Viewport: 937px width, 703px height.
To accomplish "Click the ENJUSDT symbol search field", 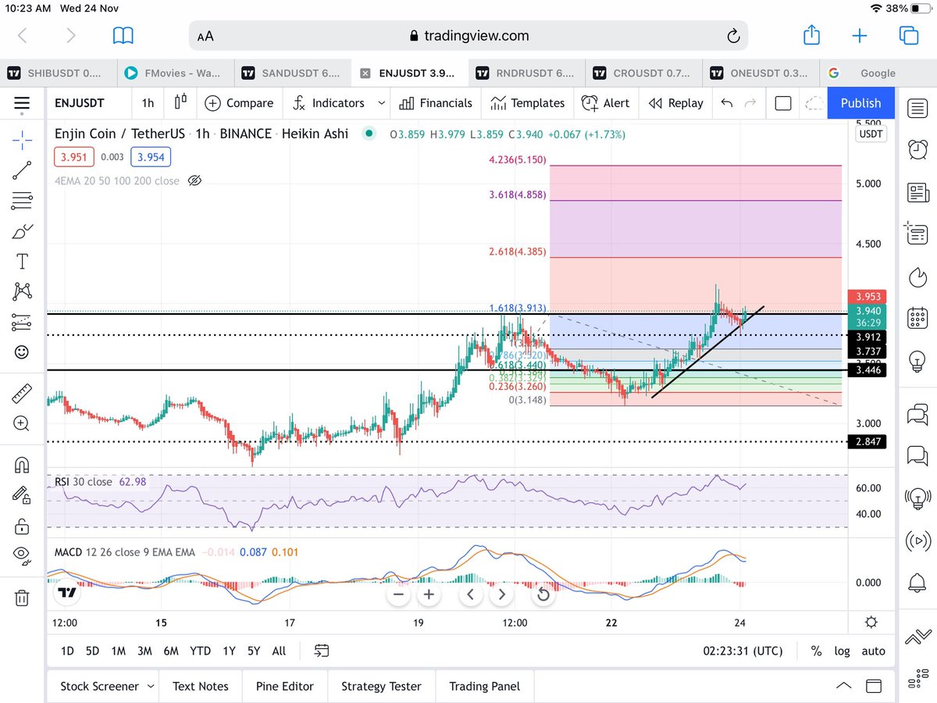I will click(x=80, y=103).
